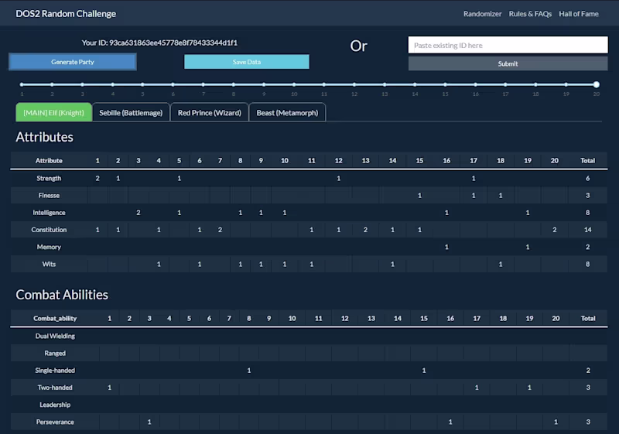
Task: Switch to Sebille (Battlemage) tab
Action: [x=131, y=112]
